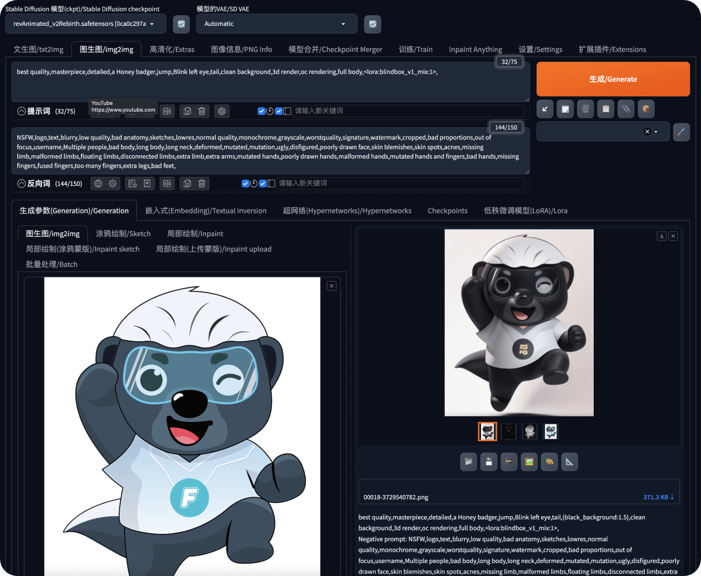
Task: Download the 371.3 KB png file link
Action: [658, 497]
